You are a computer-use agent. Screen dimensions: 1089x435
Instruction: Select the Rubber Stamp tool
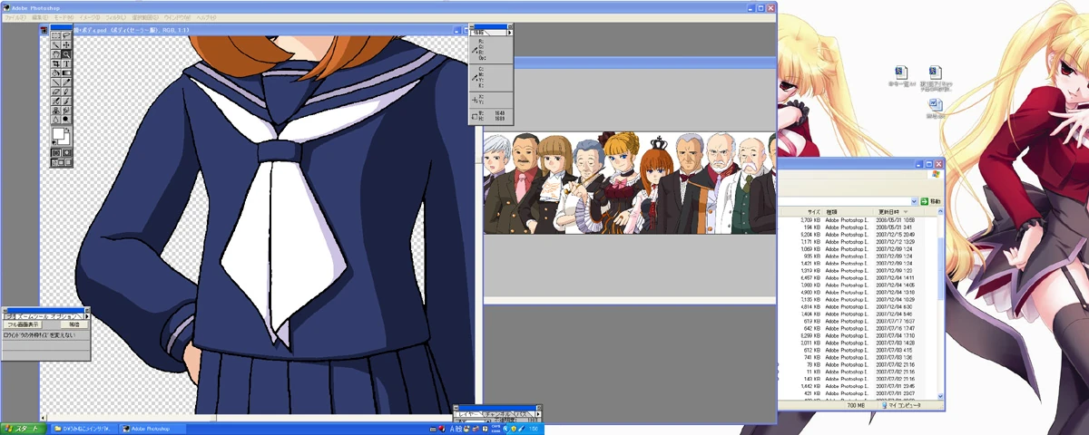(x=56, y=110)
